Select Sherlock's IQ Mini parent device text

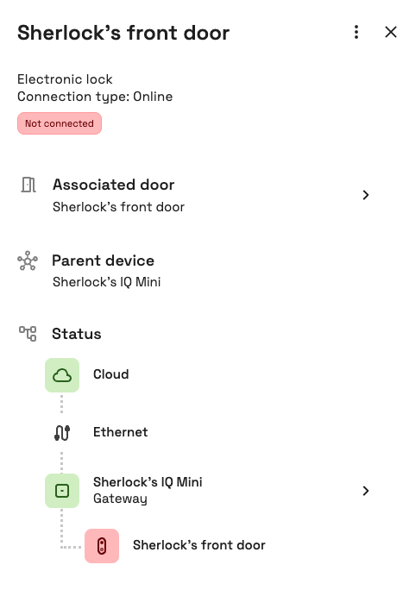pos(106,282)
